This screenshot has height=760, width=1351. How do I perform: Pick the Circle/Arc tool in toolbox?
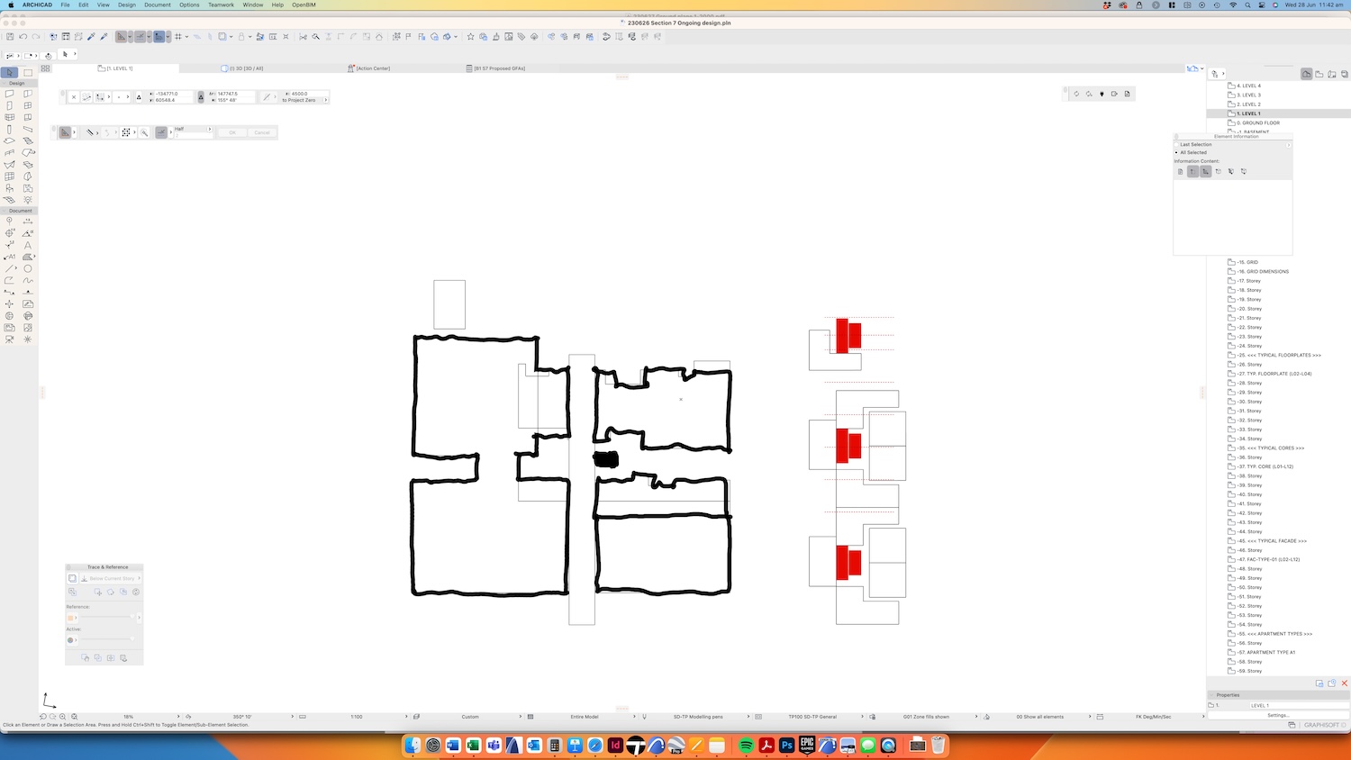(x=28, y=268)
